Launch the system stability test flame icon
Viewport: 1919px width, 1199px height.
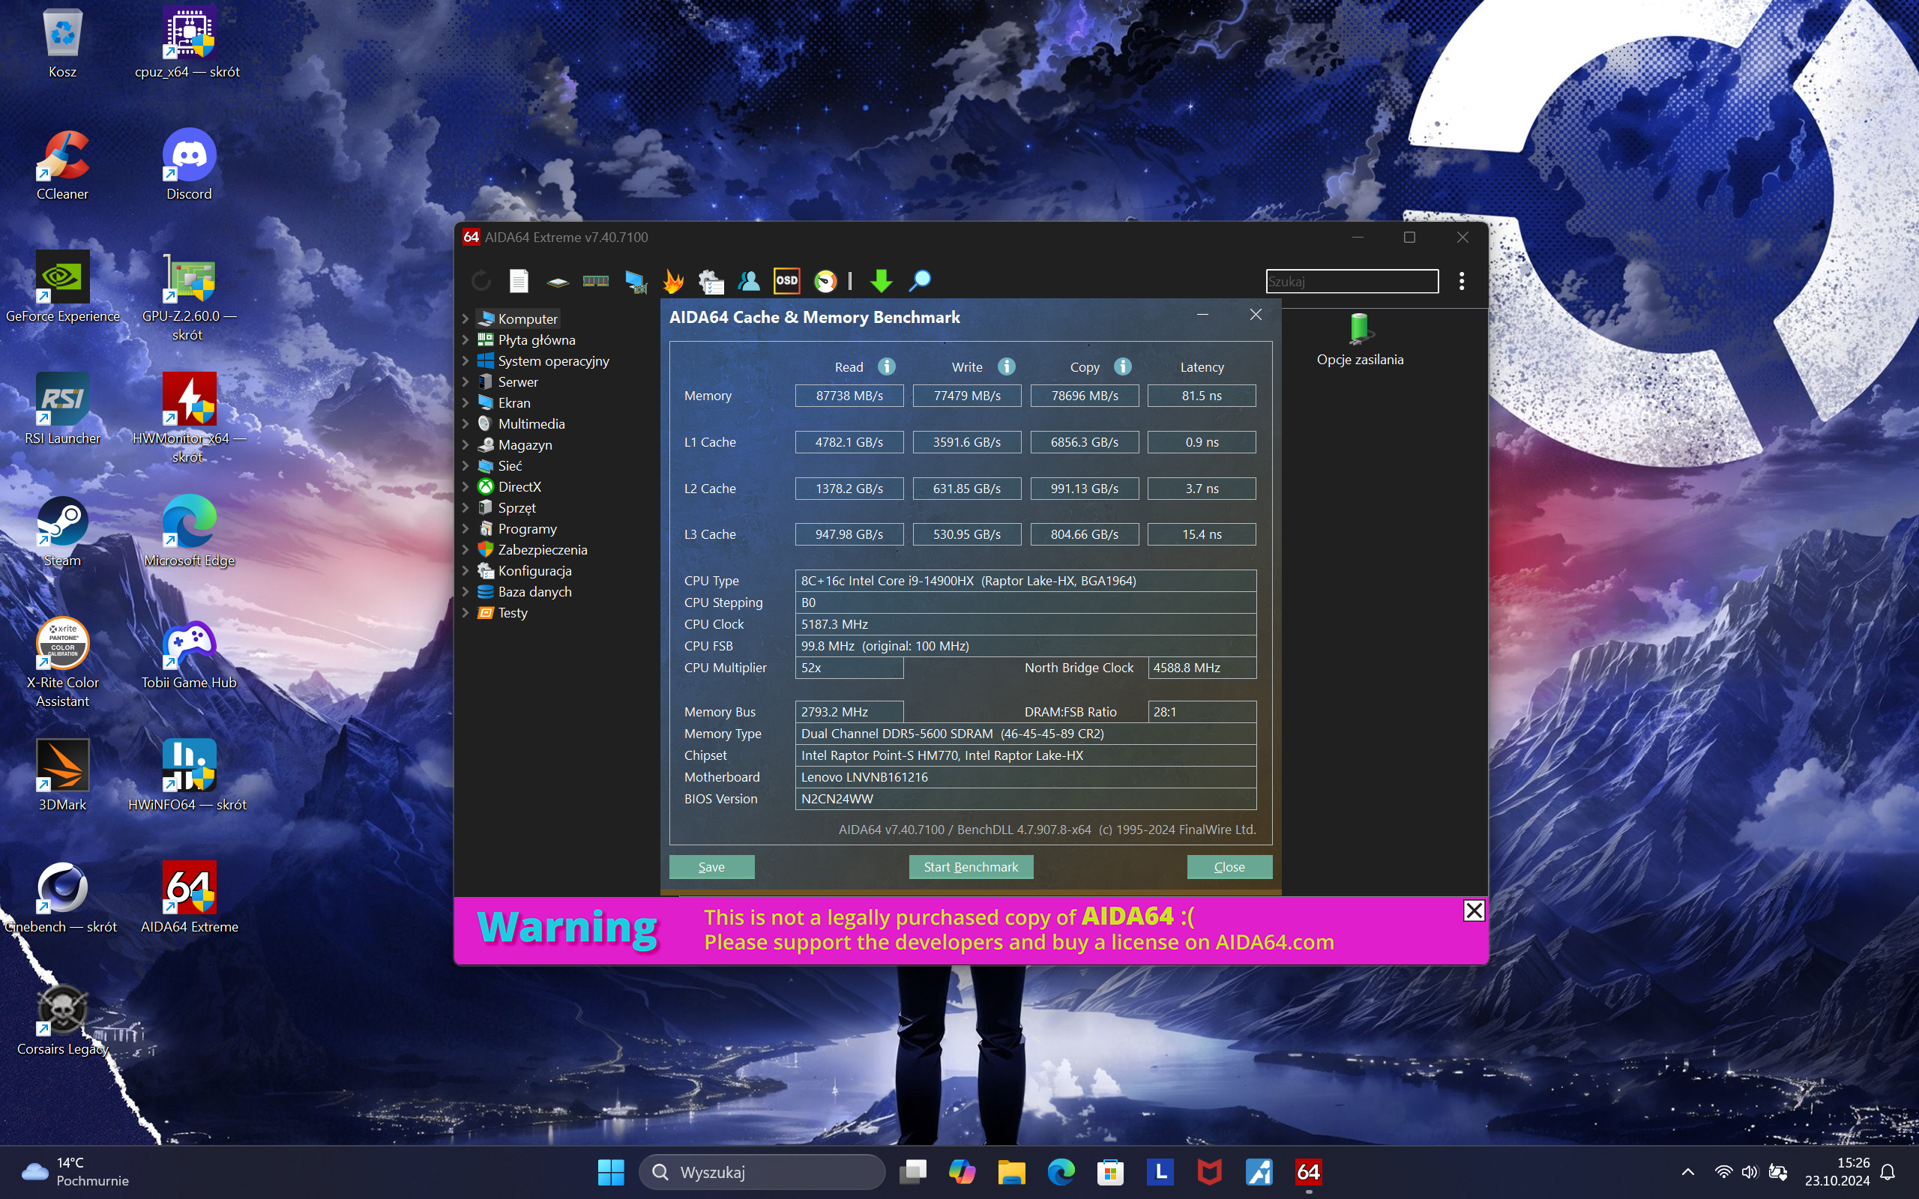click(x=673, y=281)
